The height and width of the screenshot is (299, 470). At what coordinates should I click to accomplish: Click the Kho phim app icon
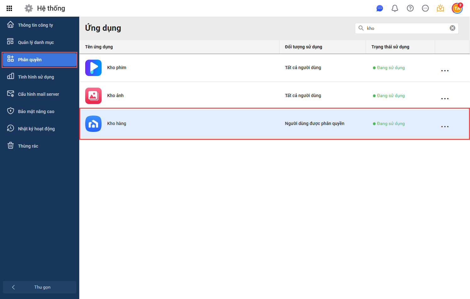click(93, 68)
